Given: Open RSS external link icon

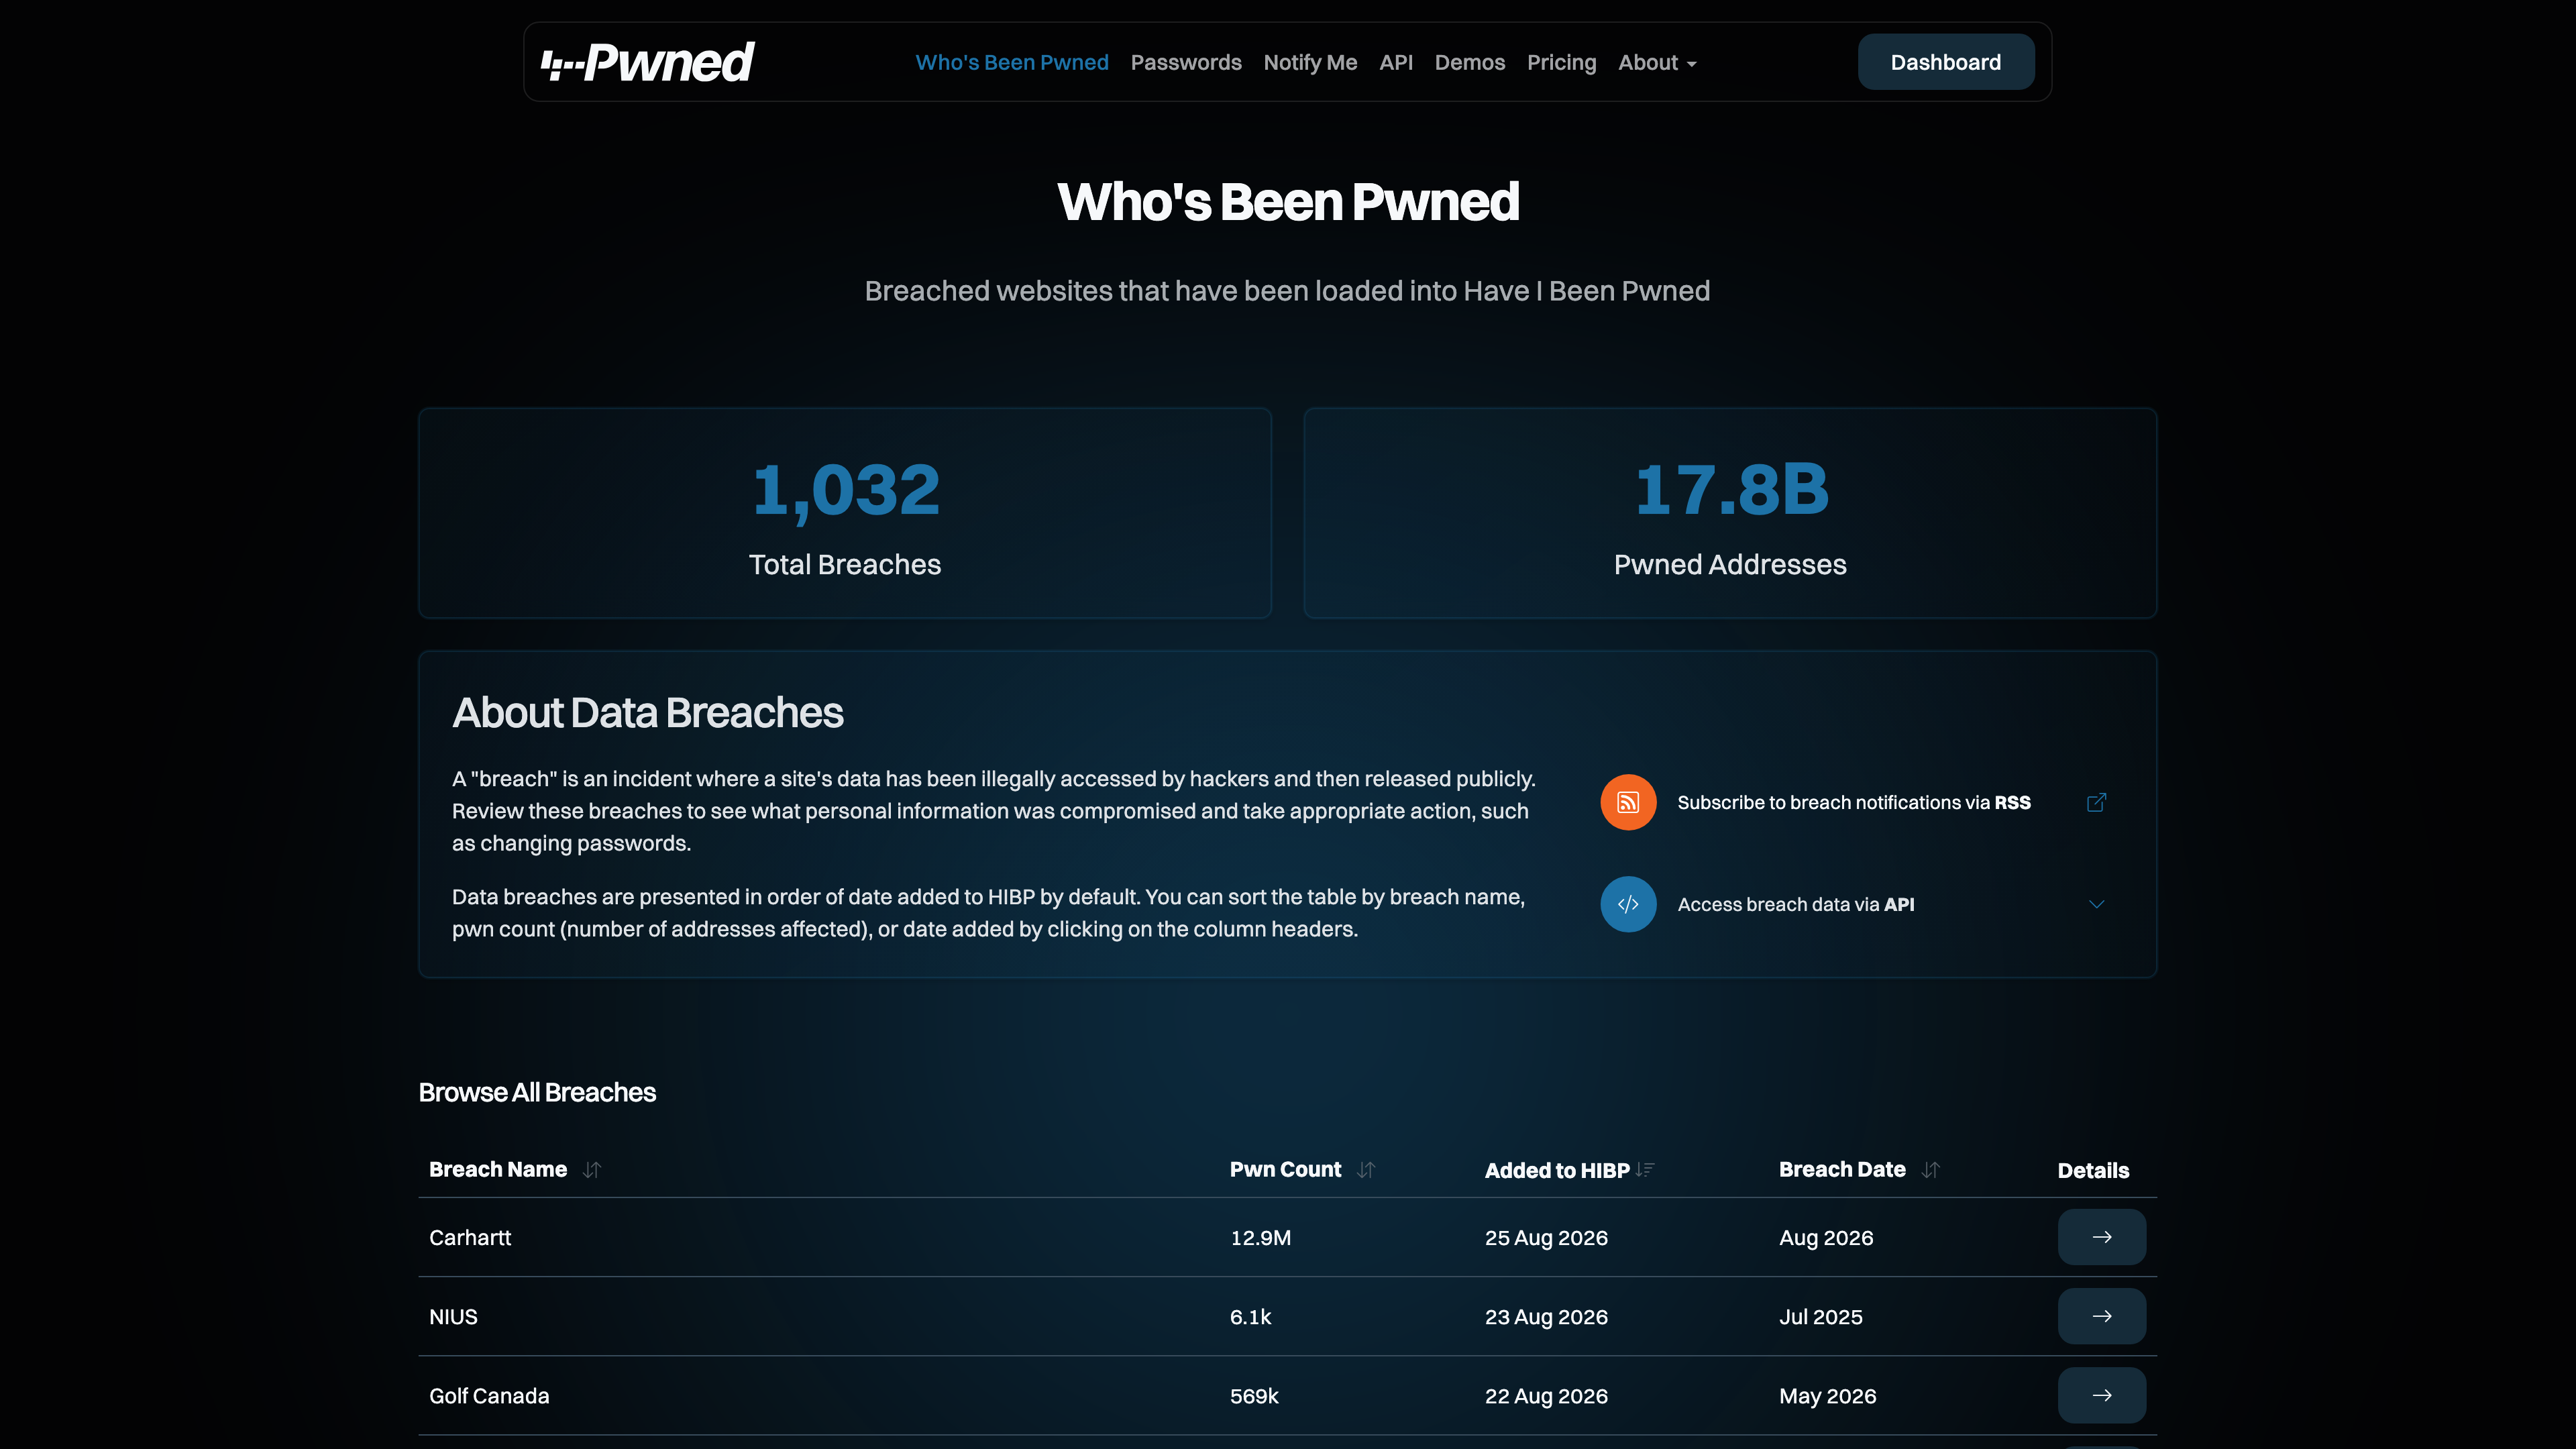Looking at the screenshot, I should click(x=2096, y=802).
